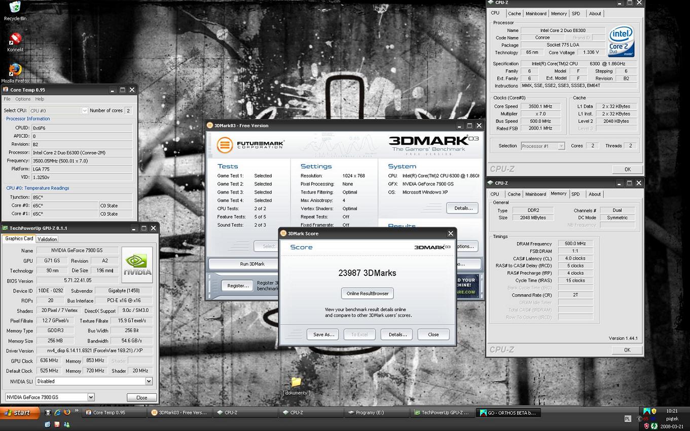Image resolution: width=690 pixels, height=431 pixels.
Task: Click the Register button in 3DMark03
Action: point(238,286)
